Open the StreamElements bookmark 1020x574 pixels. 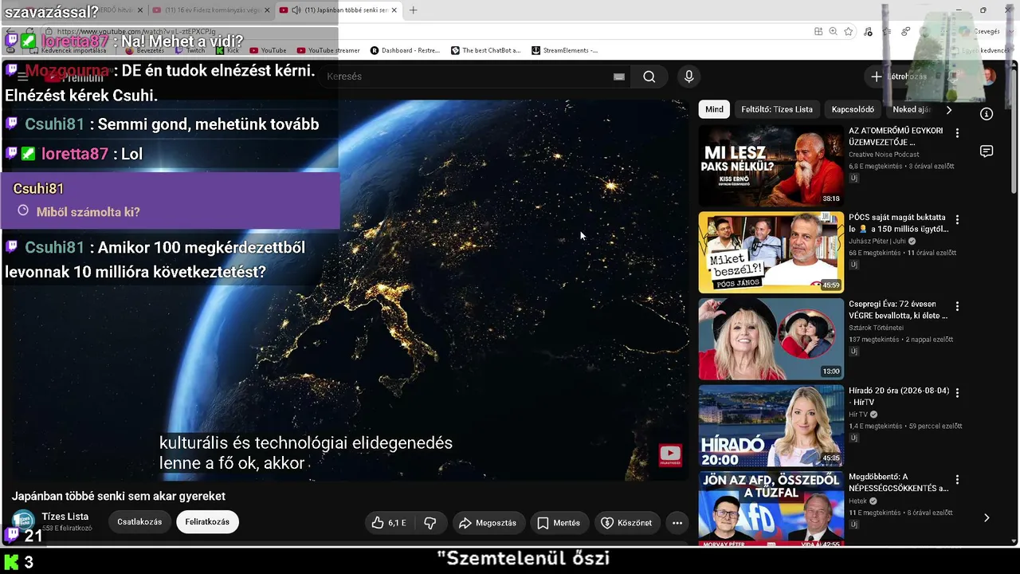(x=564, y=50)
